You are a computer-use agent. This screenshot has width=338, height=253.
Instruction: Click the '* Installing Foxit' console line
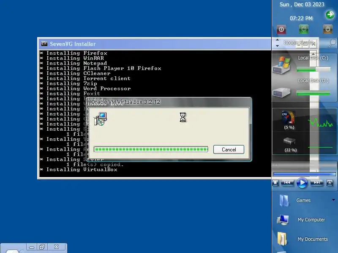70,94
